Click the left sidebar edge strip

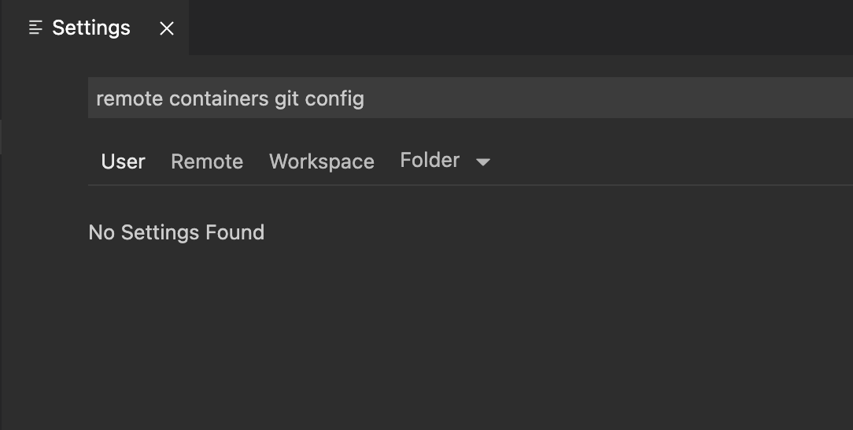(x=1, y=137)
